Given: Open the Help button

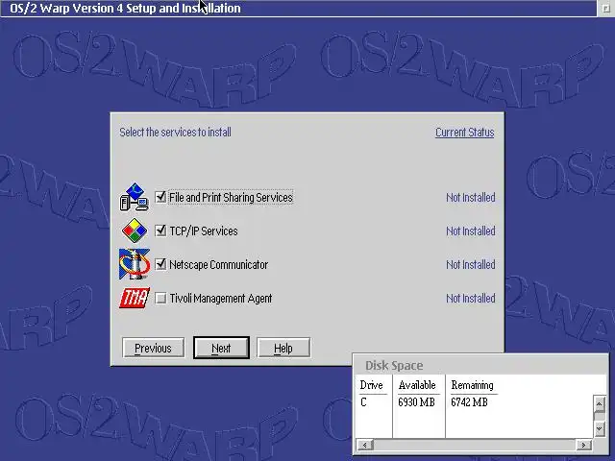Looking at the screenshot, I should [283, 348].
